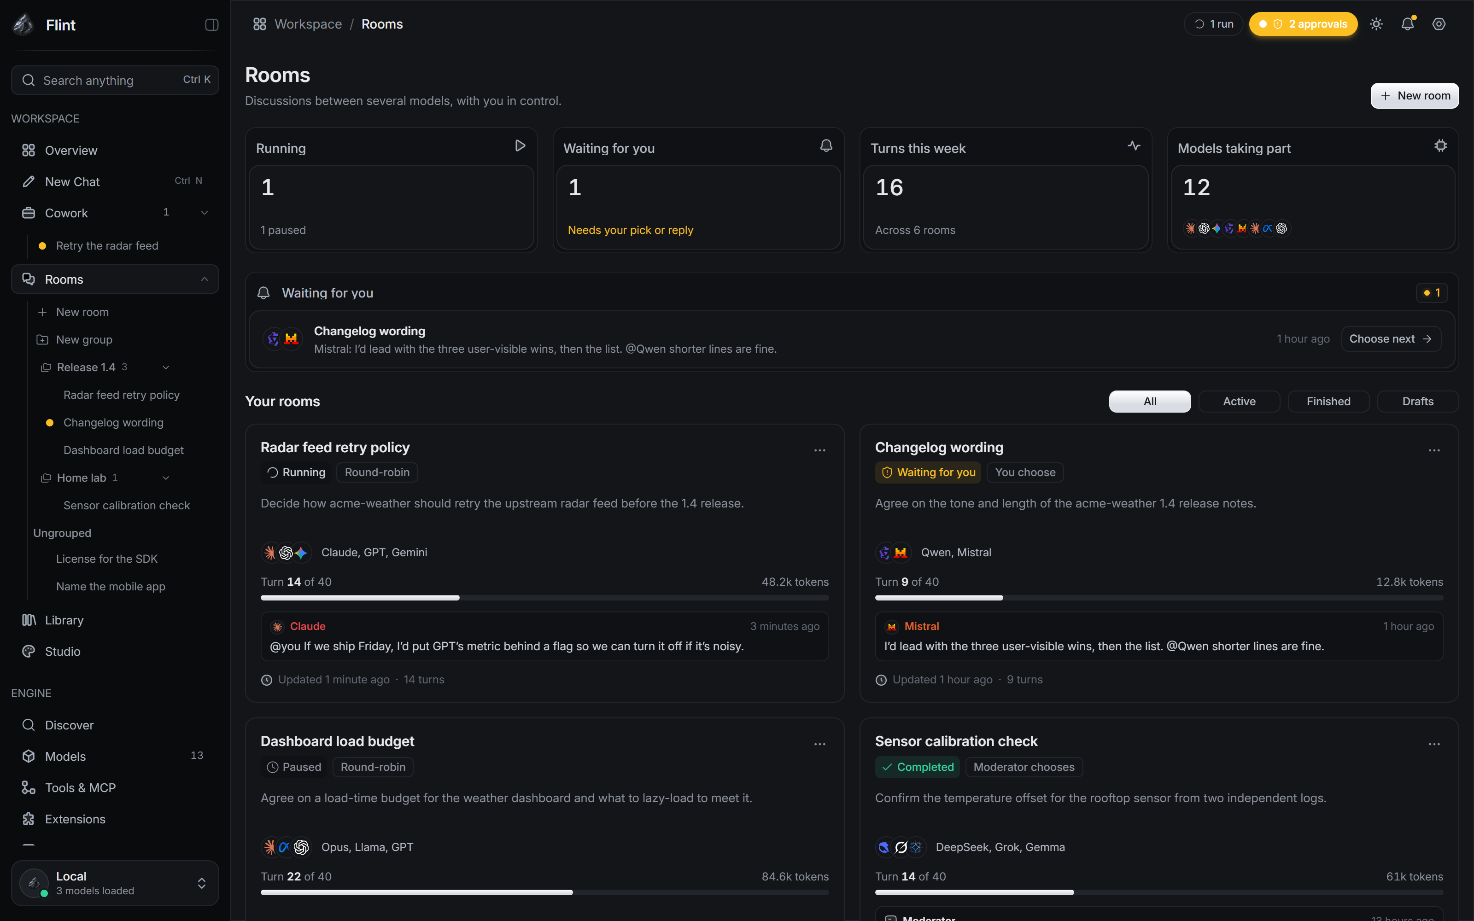
Task: Click the activity icon on Turns this week card
Action: [x=1134, y=146]
